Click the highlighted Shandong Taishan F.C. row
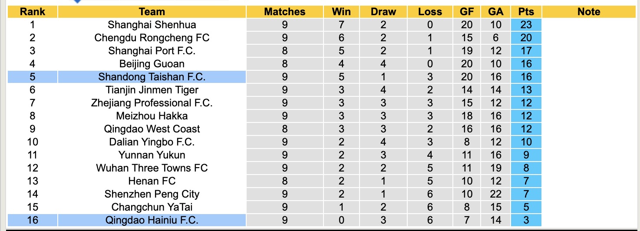The image size is (640, 231). 152,77
